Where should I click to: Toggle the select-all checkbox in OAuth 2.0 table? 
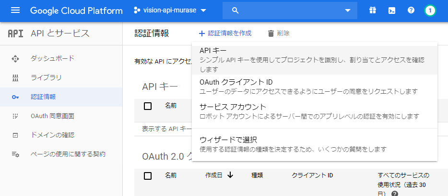click(148, 176)
